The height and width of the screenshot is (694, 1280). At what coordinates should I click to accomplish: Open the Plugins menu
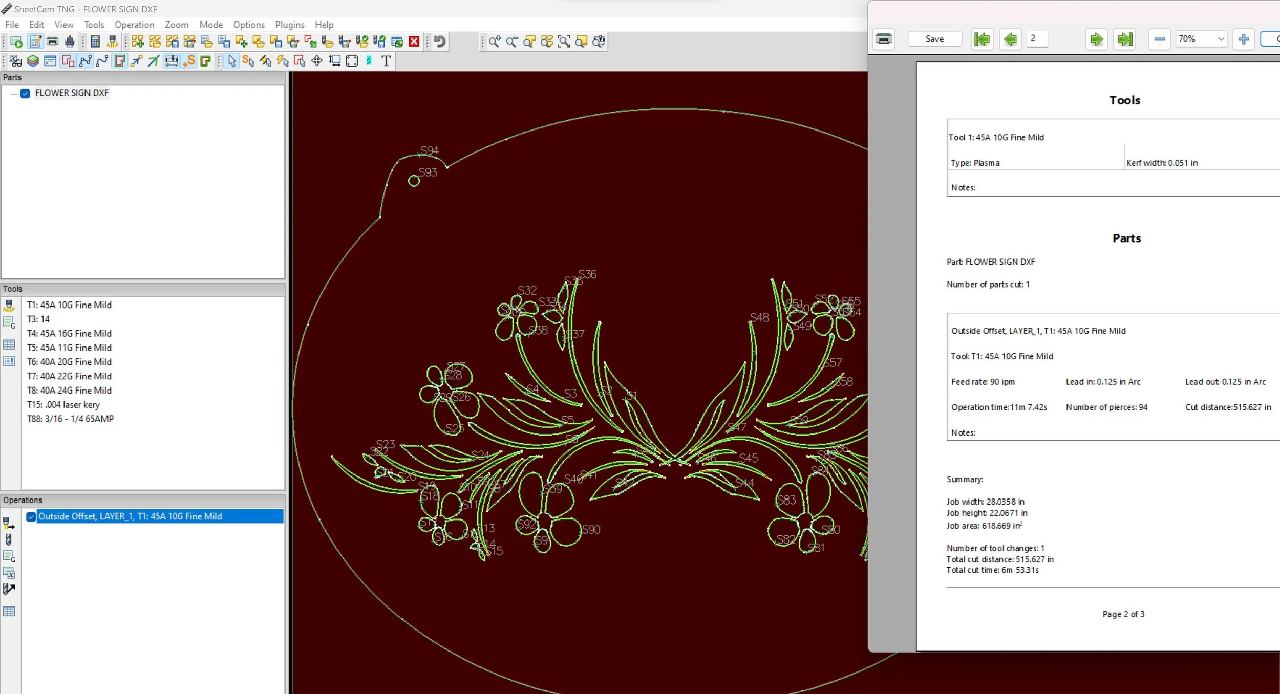[289, 25]
